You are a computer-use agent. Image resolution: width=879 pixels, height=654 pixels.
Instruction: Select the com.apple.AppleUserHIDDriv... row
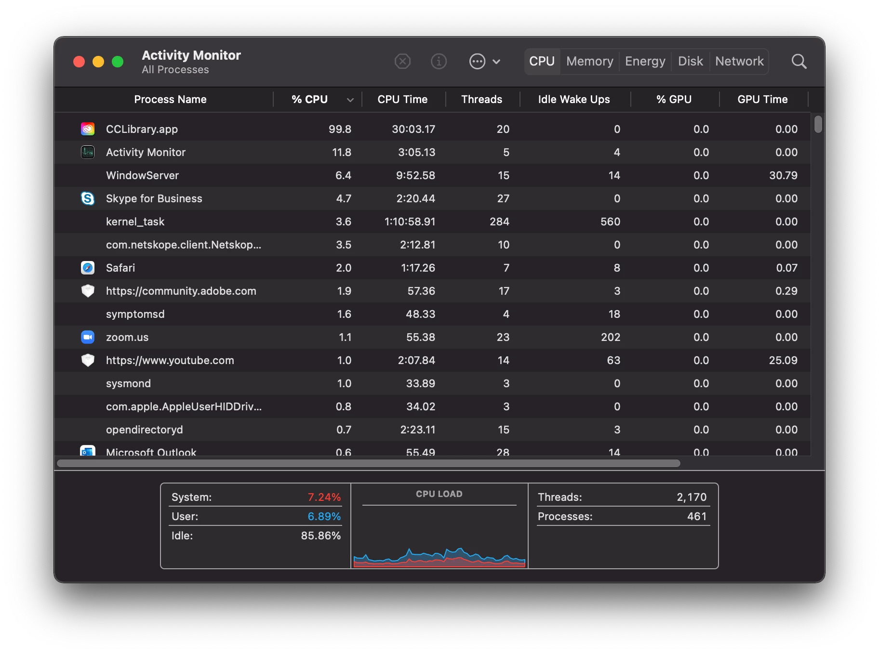[432, 406]
